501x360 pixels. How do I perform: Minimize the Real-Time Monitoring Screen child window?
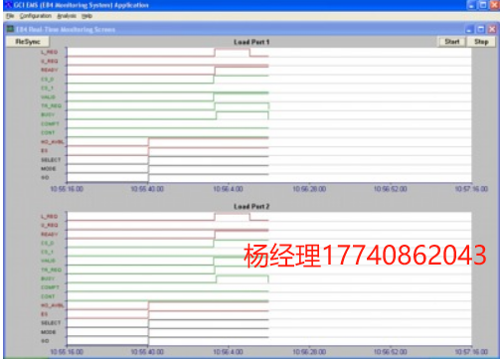click(x=469, y=30)
